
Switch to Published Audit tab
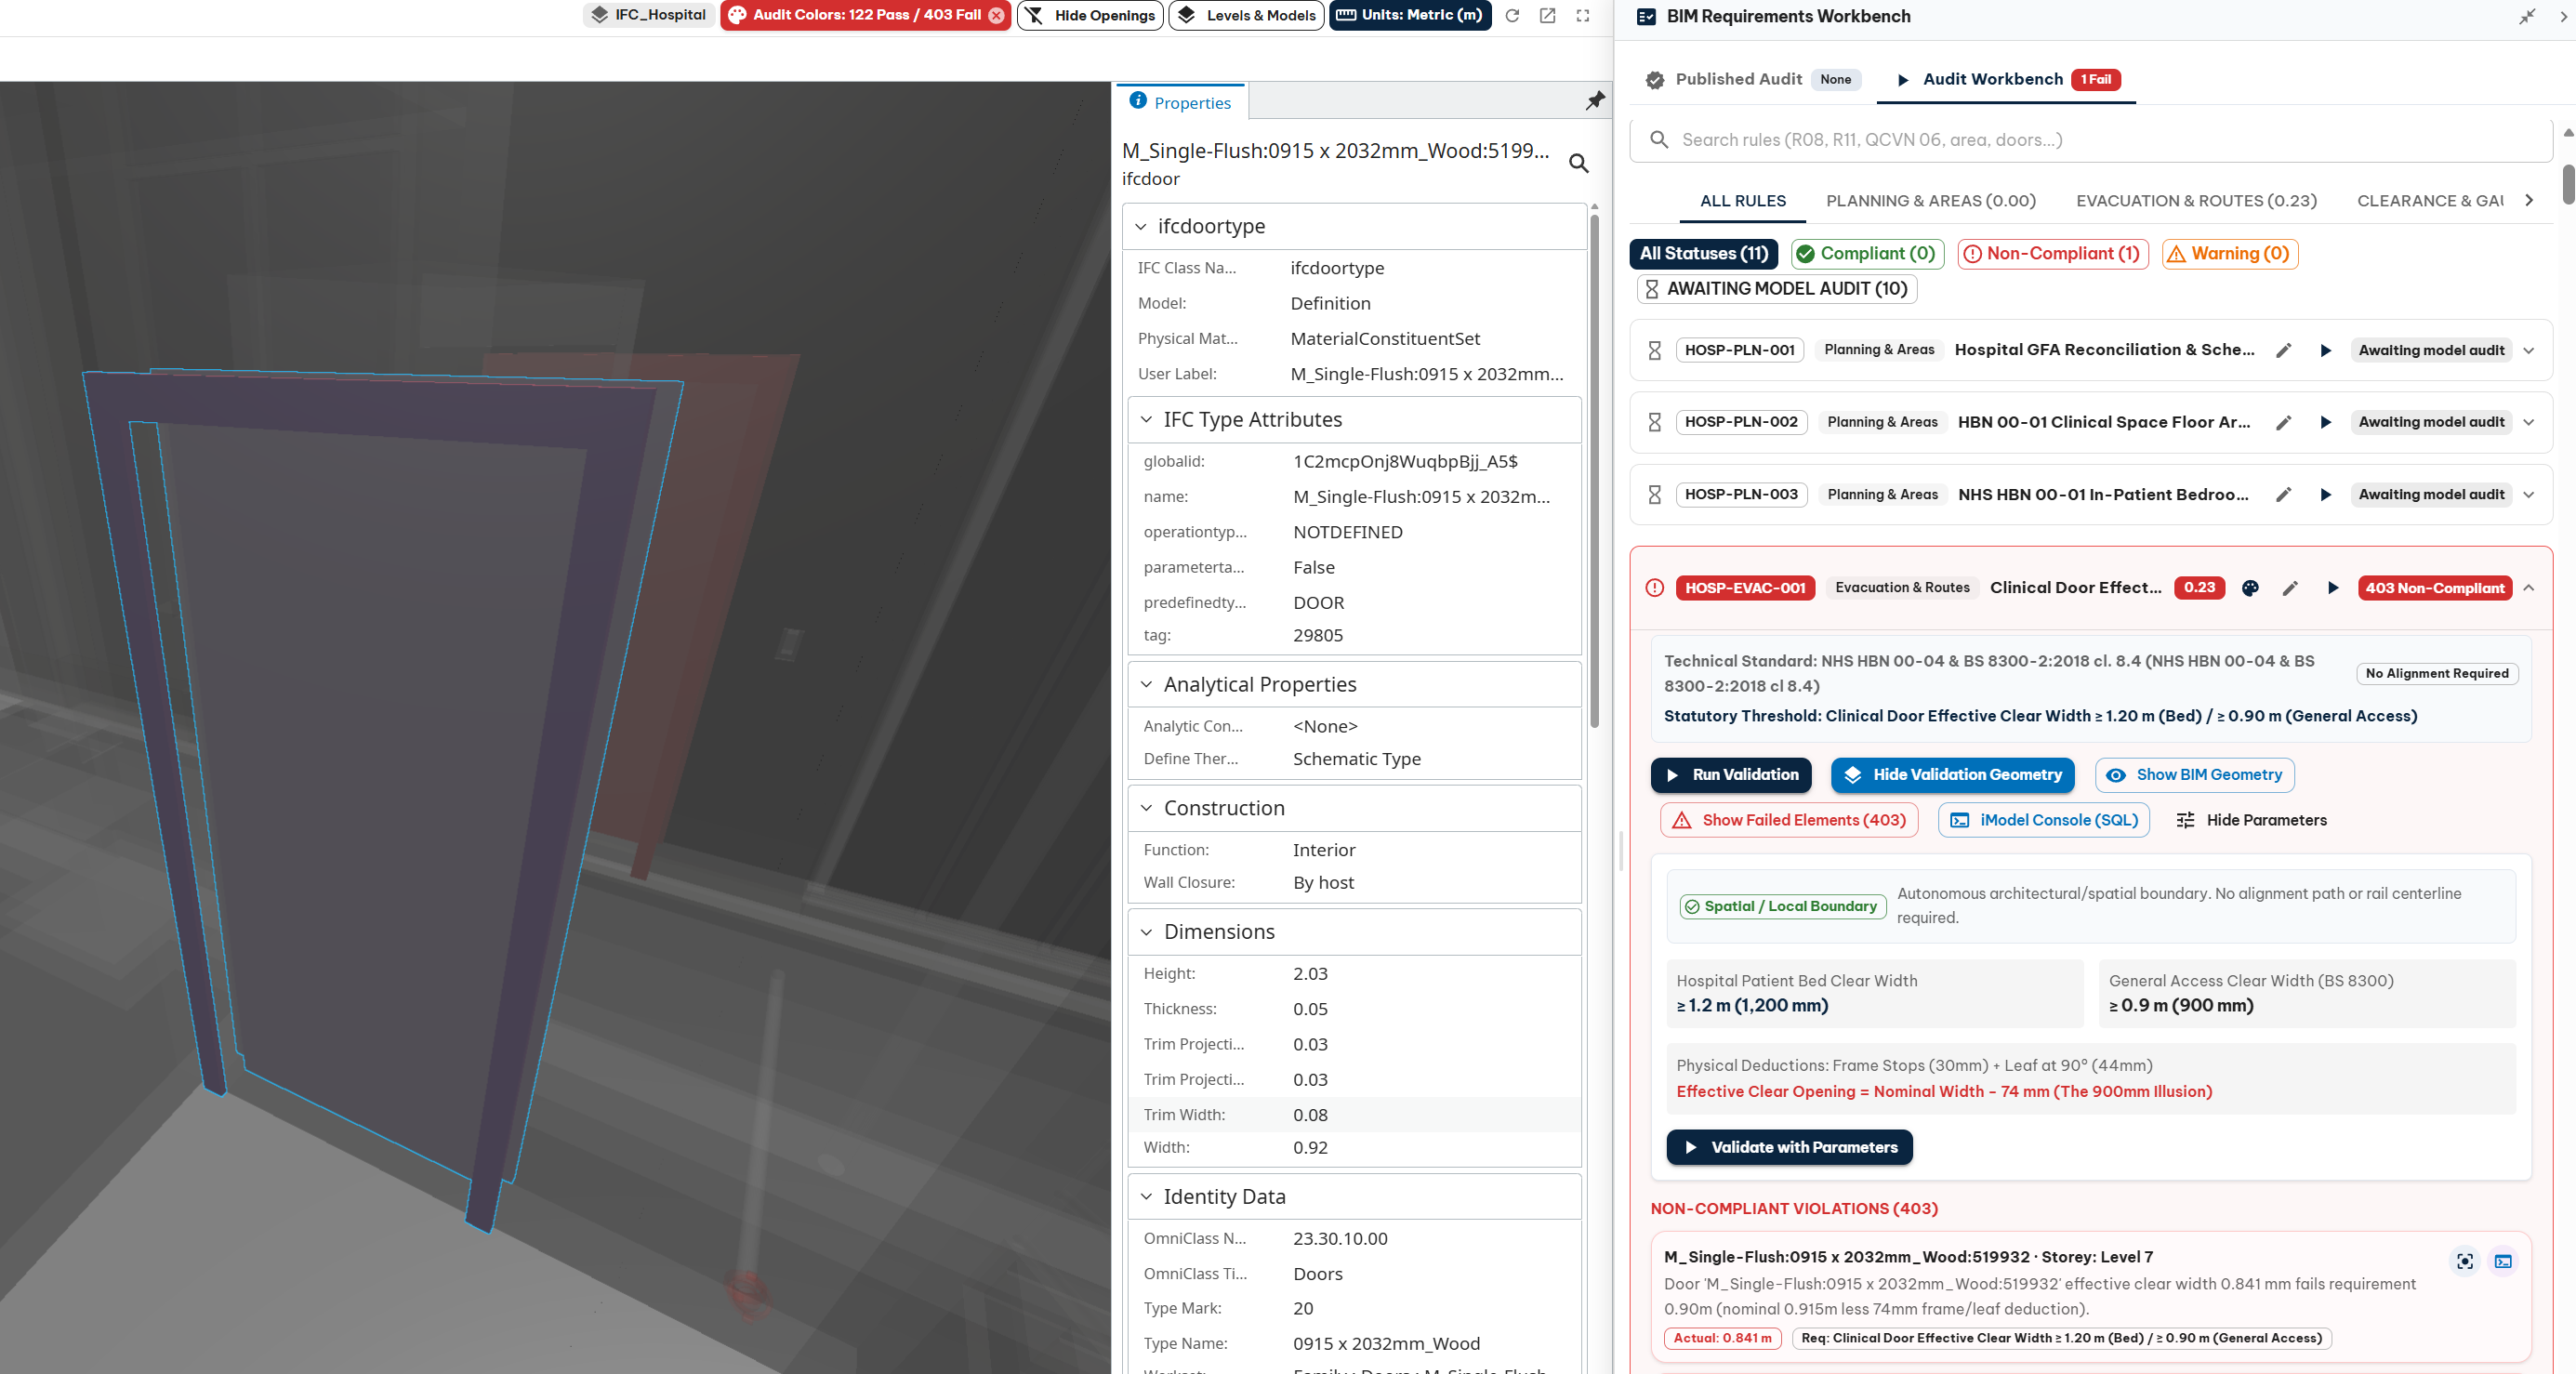(1752, 79)
